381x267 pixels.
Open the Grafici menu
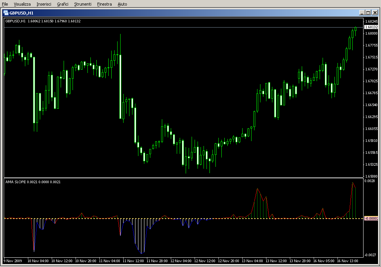63,4
